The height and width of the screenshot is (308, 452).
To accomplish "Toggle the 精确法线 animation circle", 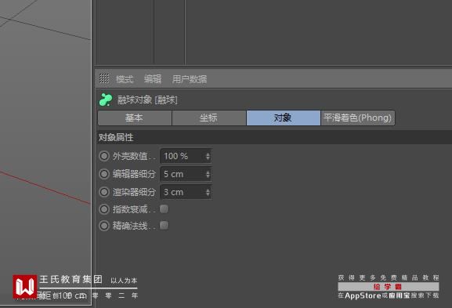I will pos(104,226).
